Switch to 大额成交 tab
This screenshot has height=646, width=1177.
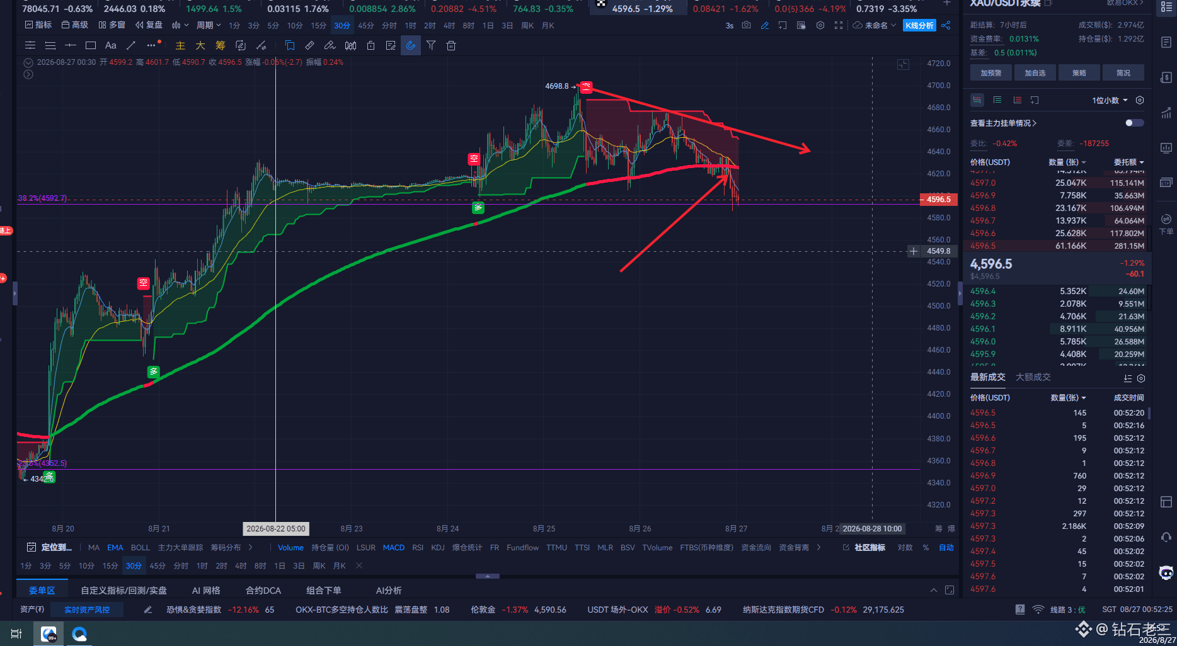(1033, 377)
